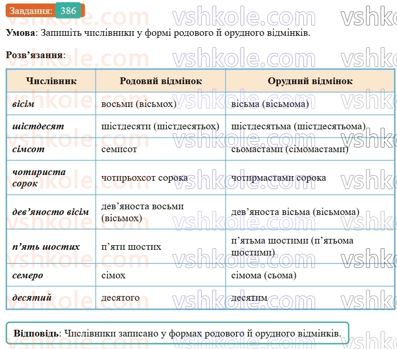This screenshot has width=397, height=349.
Task: Click the cell 'сьомастами (сімомастами)'
Action: [x=310, y=149]
